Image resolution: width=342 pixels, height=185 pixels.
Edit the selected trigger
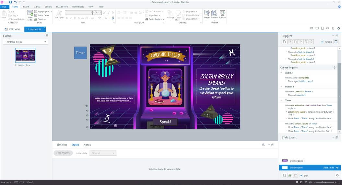click(290, 42)
